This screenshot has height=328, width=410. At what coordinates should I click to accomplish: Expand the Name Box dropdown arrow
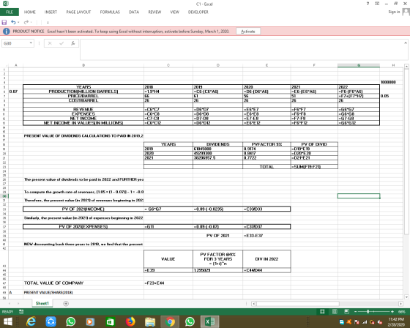31,43
